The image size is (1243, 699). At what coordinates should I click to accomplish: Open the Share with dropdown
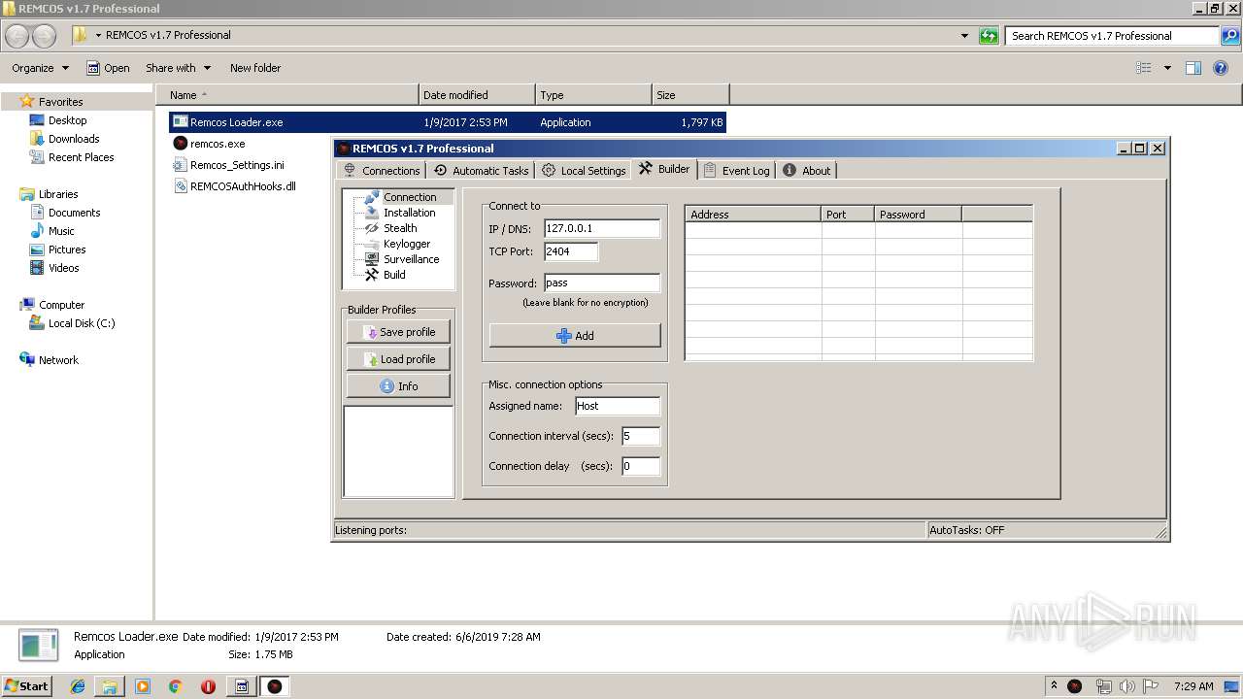(x=178, y=68)
